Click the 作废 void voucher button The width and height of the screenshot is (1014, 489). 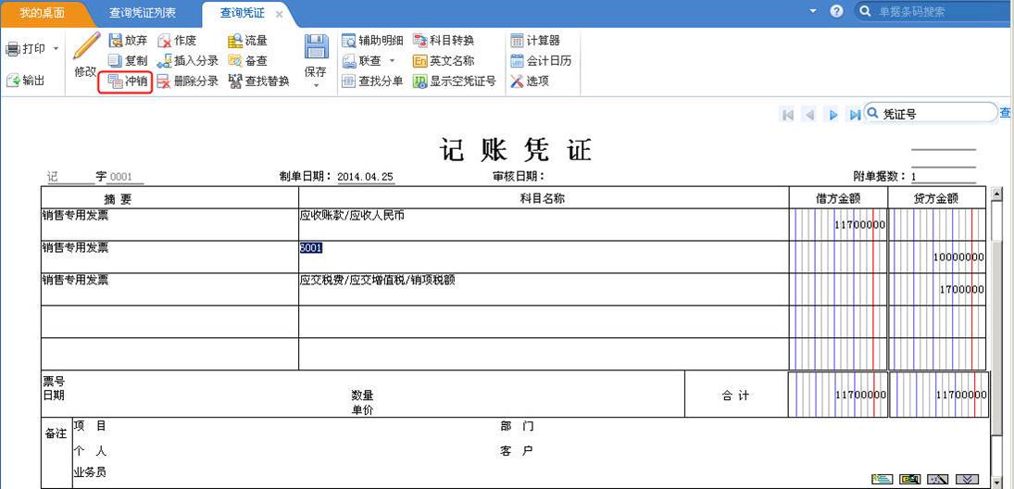pos(177,40)
